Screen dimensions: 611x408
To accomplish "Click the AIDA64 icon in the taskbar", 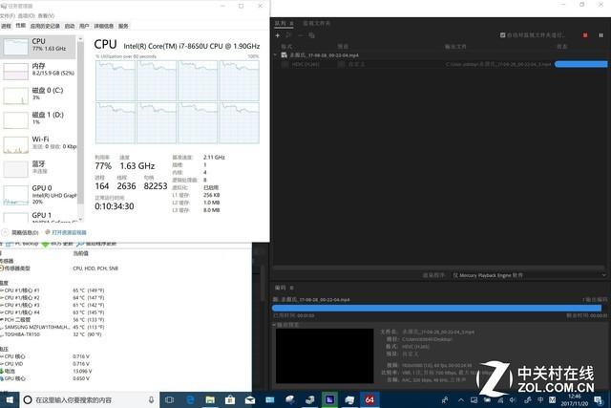I will [371, 398].
